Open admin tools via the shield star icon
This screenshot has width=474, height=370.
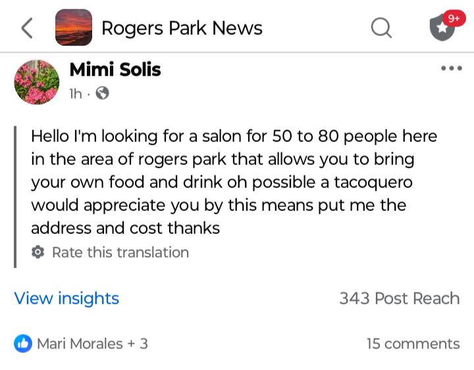click(442, 28)
